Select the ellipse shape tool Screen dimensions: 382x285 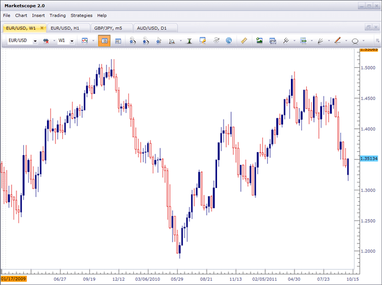point(355,41)
